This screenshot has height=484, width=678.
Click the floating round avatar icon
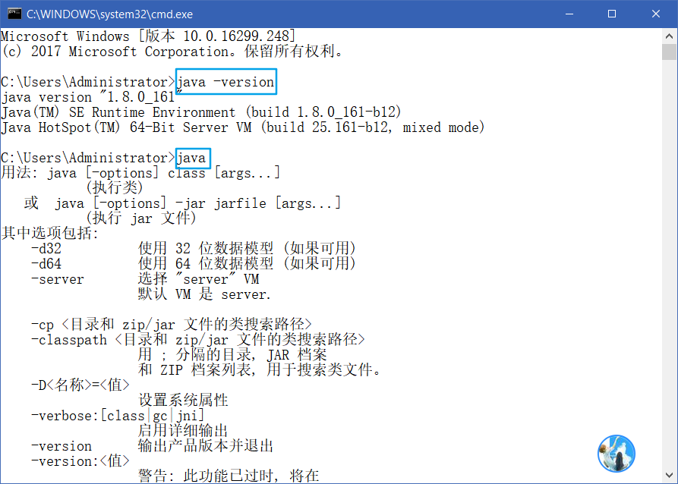pos(617,454)
